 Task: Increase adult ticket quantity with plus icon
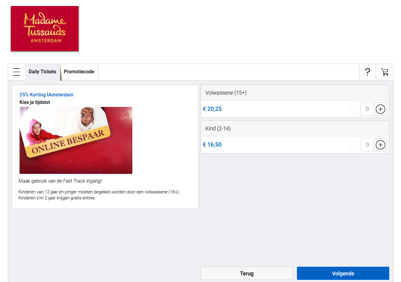pos(381,109)
